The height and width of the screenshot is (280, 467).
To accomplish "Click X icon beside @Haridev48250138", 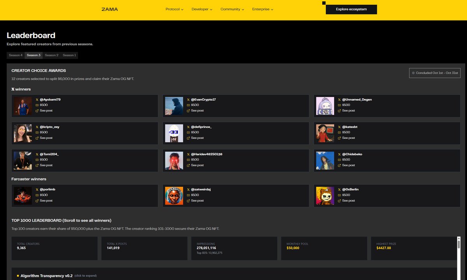I will (188, 154).
